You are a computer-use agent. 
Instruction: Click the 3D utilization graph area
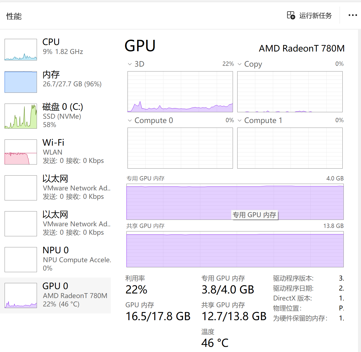pyautogui.click(x=180, y=92)
